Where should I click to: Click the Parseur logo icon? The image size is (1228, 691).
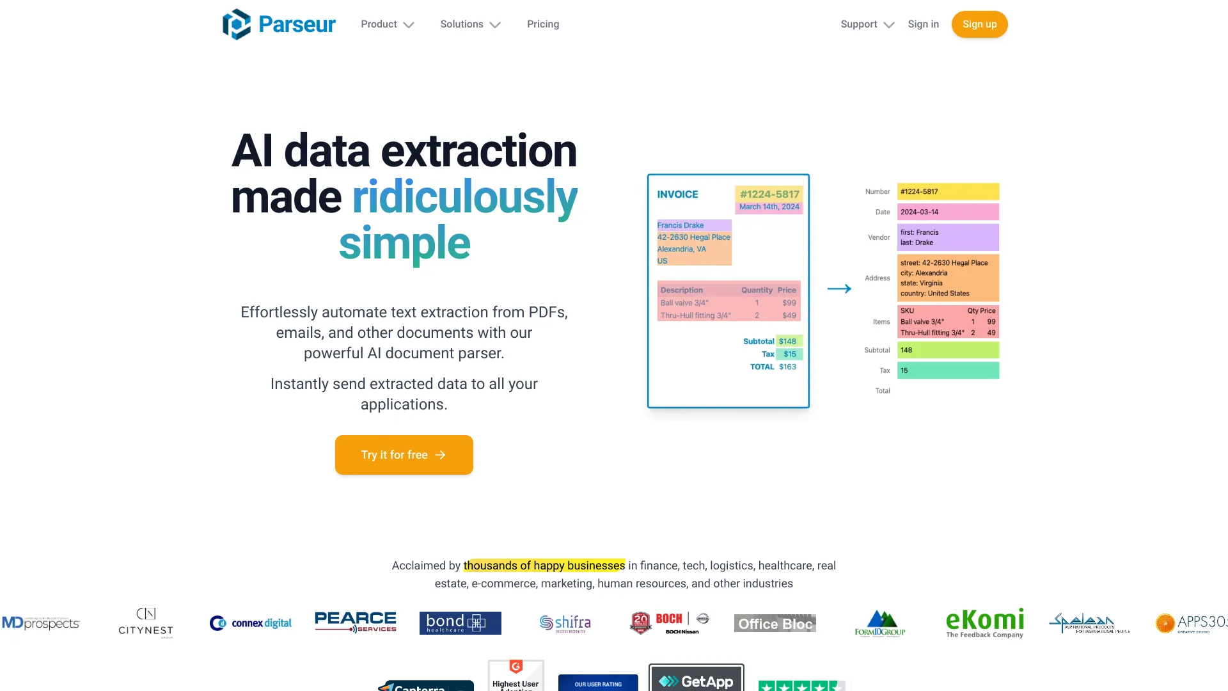click(x=239, y=23)
